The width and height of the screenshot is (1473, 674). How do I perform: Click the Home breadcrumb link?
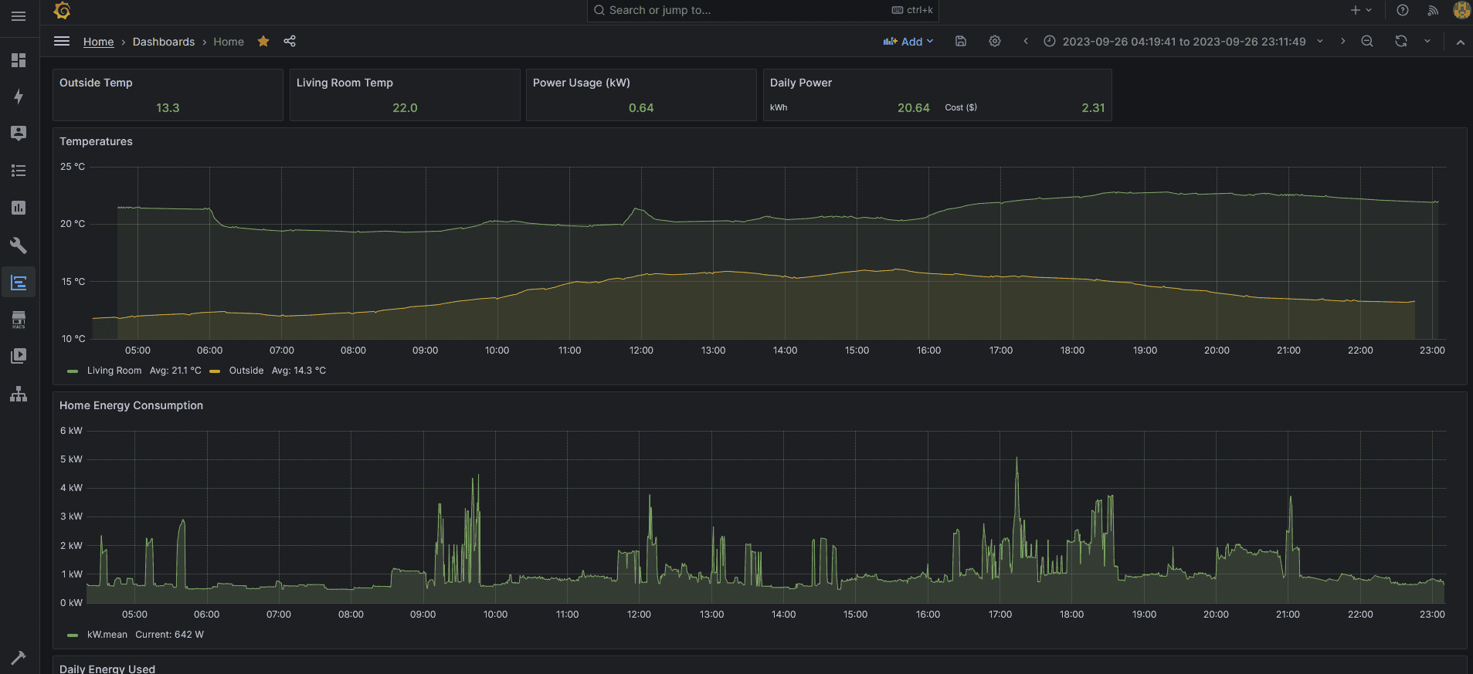[x=98, y=42]
